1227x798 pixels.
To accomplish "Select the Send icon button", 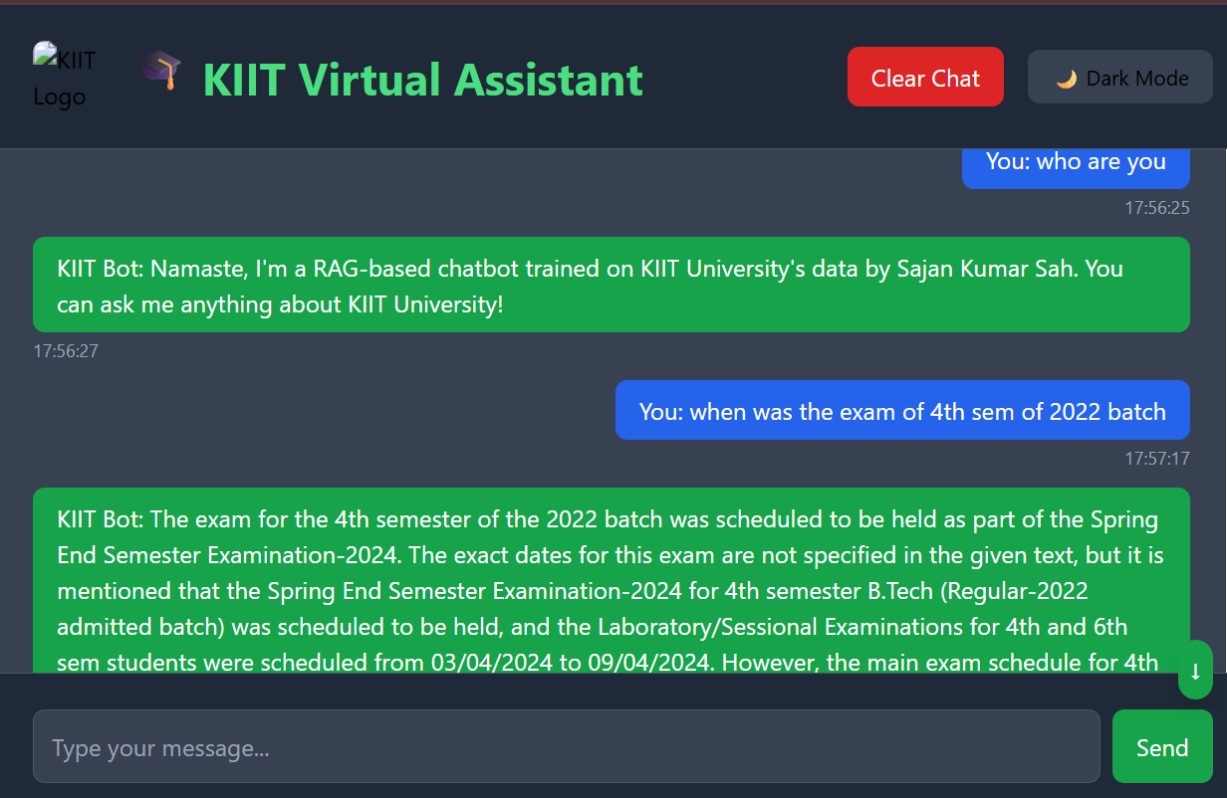I will (1162, 747).
